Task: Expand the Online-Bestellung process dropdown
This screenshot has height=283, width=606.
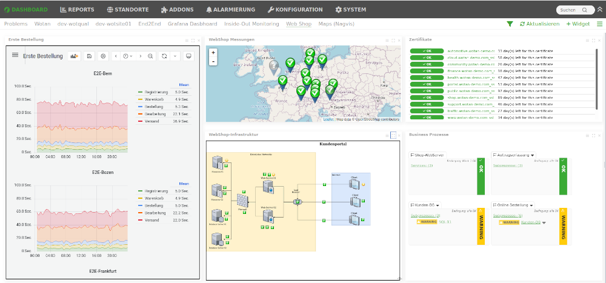Action: coord(531,205)
